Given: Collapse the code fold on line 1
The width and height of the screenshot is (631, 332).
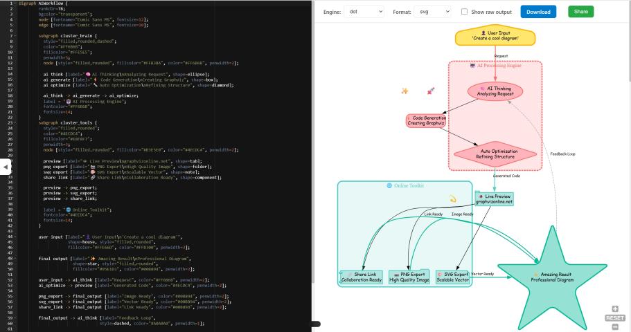Looking at the screenshot, I should coord(15,3).
